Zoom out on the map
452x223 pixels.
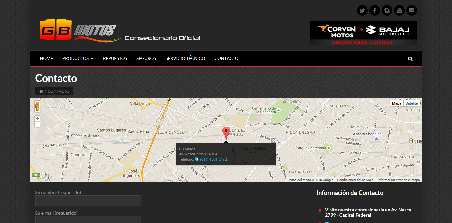click(x=37, y=124)
